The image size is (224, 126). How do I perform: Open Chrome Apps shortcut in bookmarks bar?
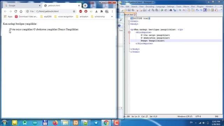tap(8, 16)
